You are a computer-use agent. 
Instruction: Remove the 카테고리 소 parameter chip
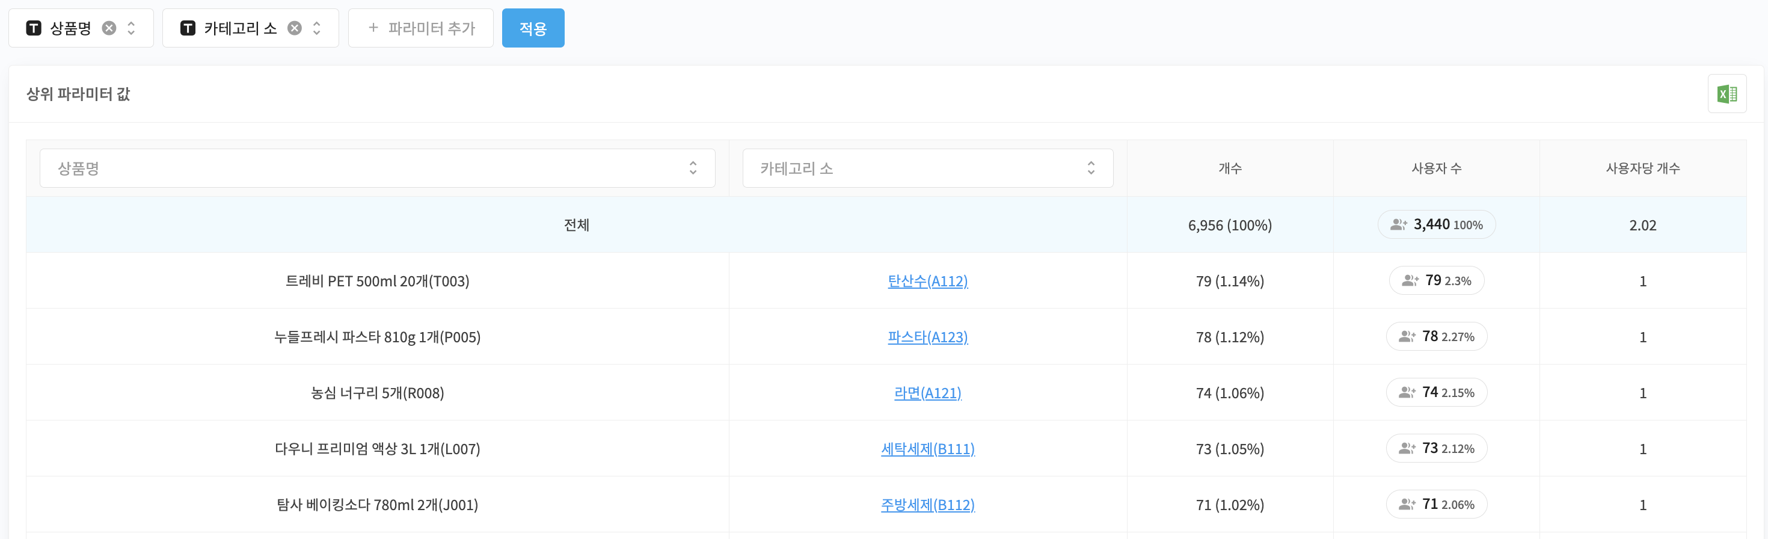coord(295,28)
